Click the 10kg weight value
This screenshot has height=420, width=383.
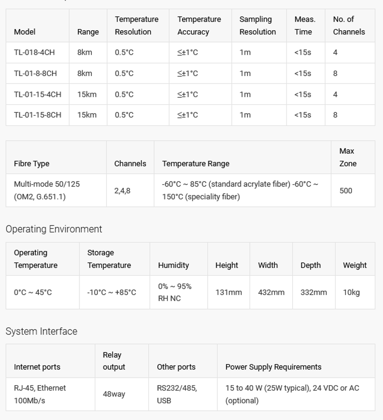(351, 292)
